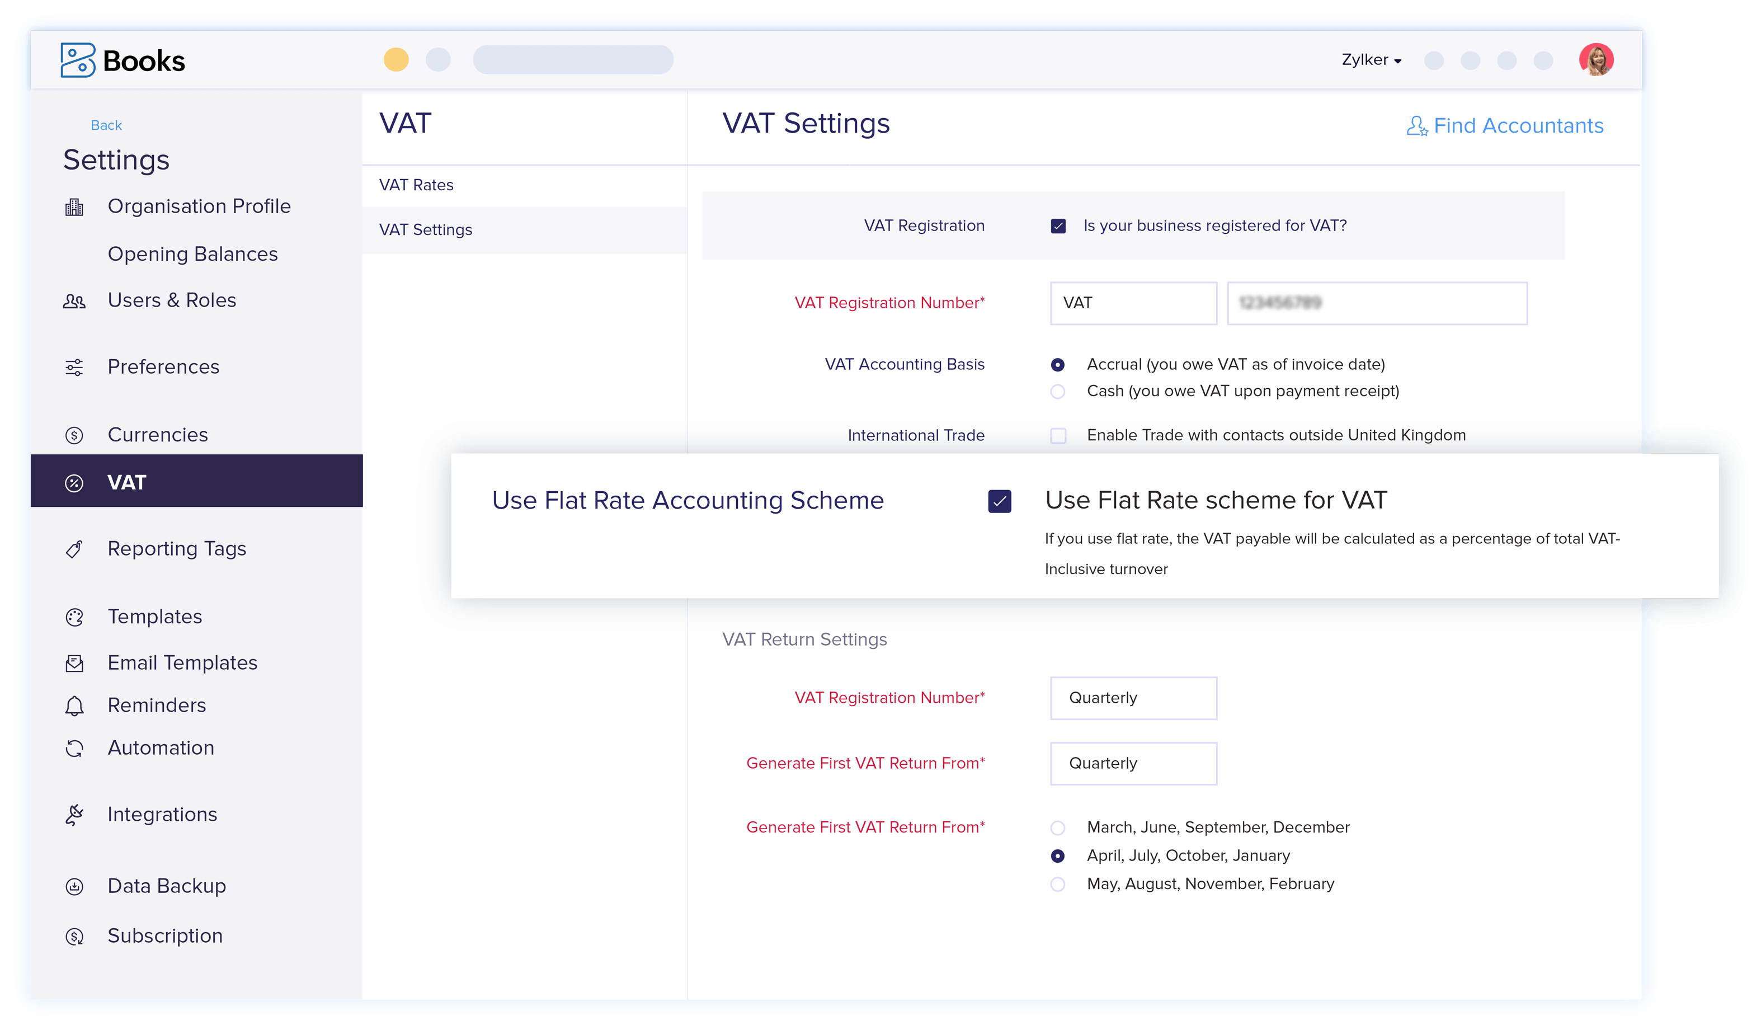The width and height of the screenshot is (1761, 1030).
Task: Uncheck the VAT Registration checkbox
Action: coord(1058,225)
